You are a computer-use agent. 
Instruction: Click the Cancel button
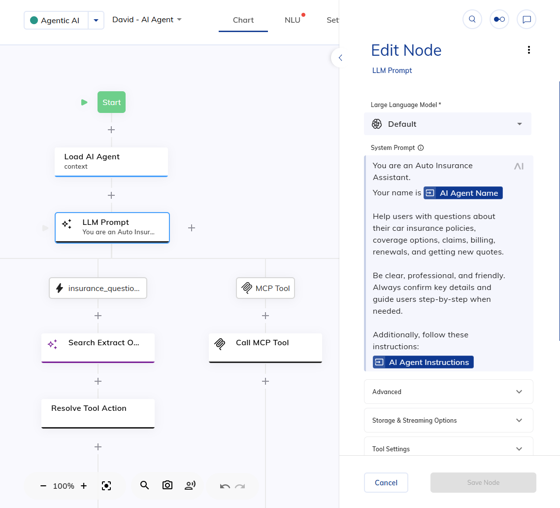click(386, 482)
